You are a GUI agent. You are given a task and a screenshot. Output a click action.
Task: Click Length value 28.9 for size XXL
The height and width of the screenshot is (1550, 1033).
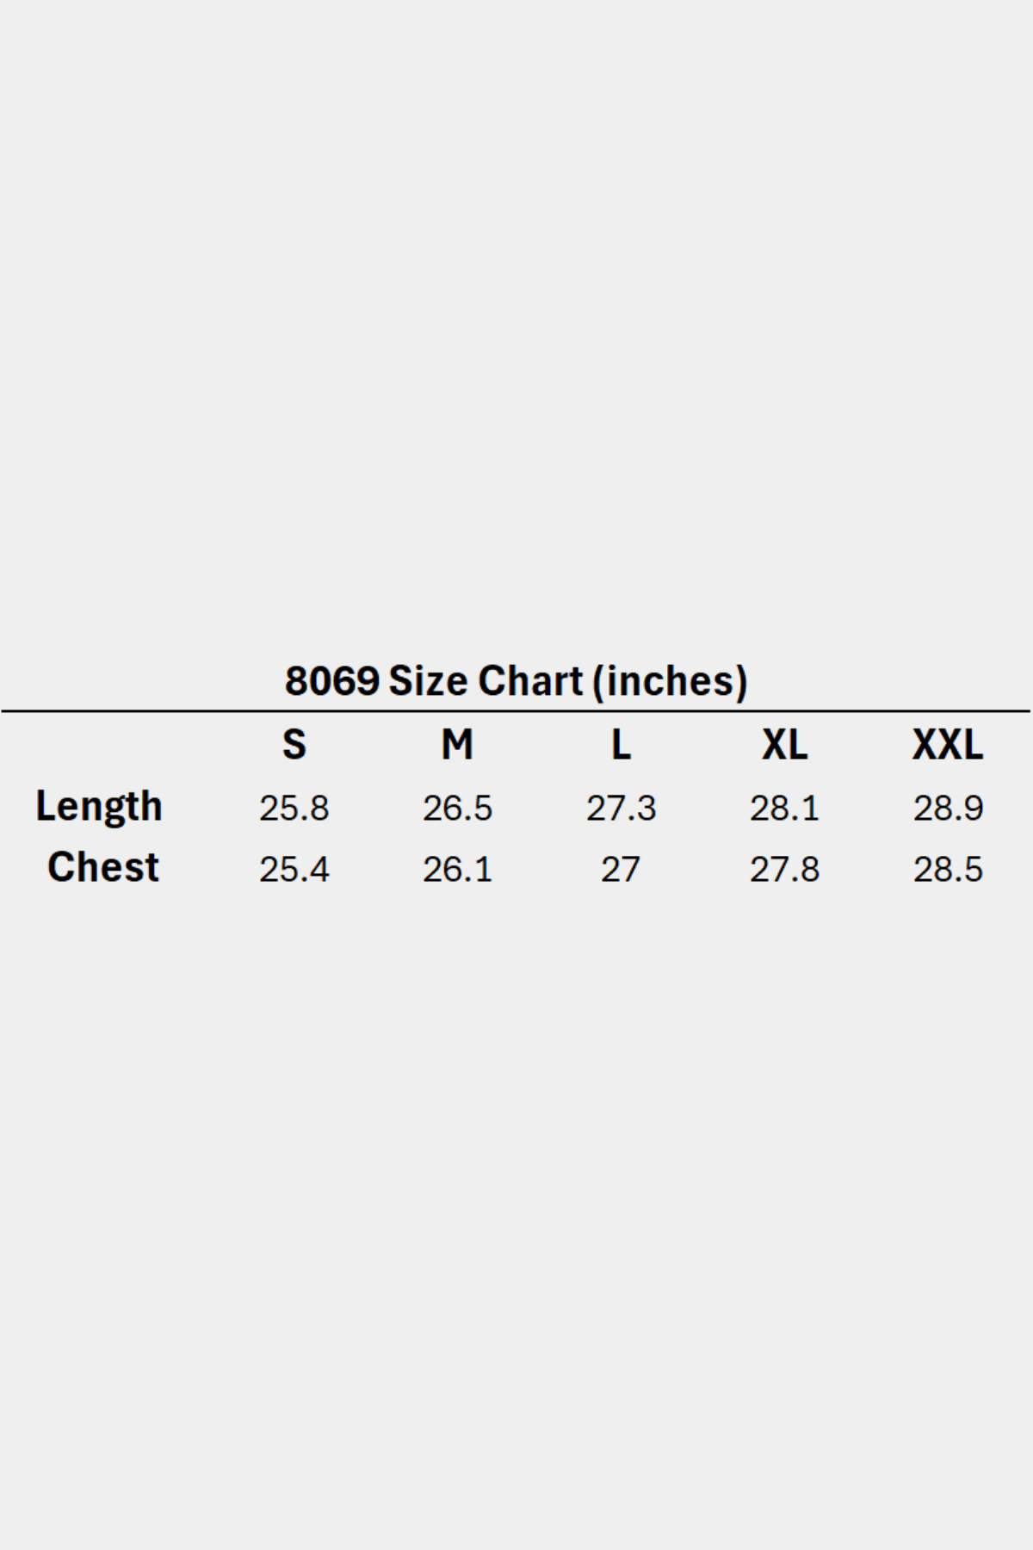948,809
